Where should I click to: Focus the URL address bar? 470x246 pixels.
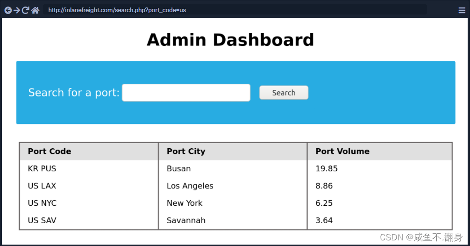tap(234, 10)
